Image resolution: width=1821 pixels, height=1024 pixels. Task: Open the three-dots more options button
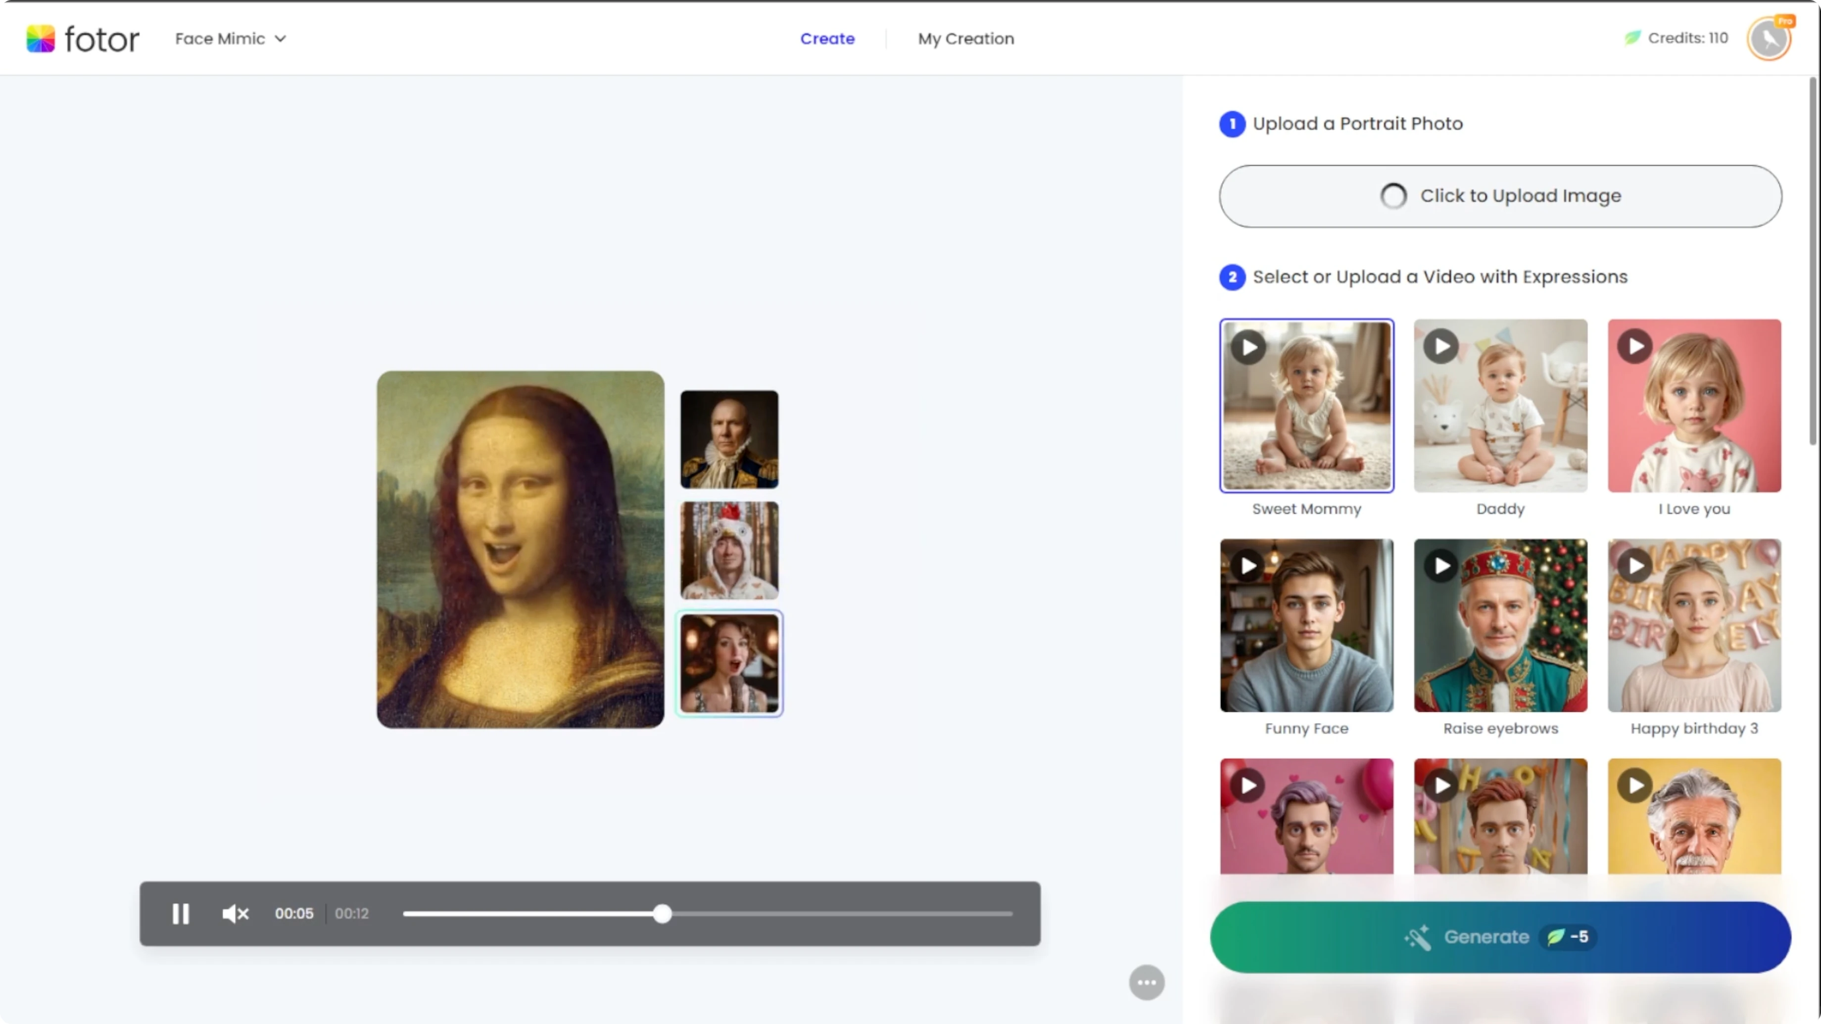click(1147, 982)
